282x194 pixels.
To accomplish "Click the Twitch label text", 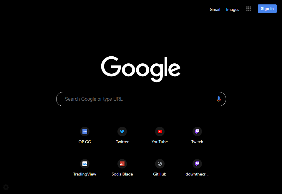I will click(197, 142).
